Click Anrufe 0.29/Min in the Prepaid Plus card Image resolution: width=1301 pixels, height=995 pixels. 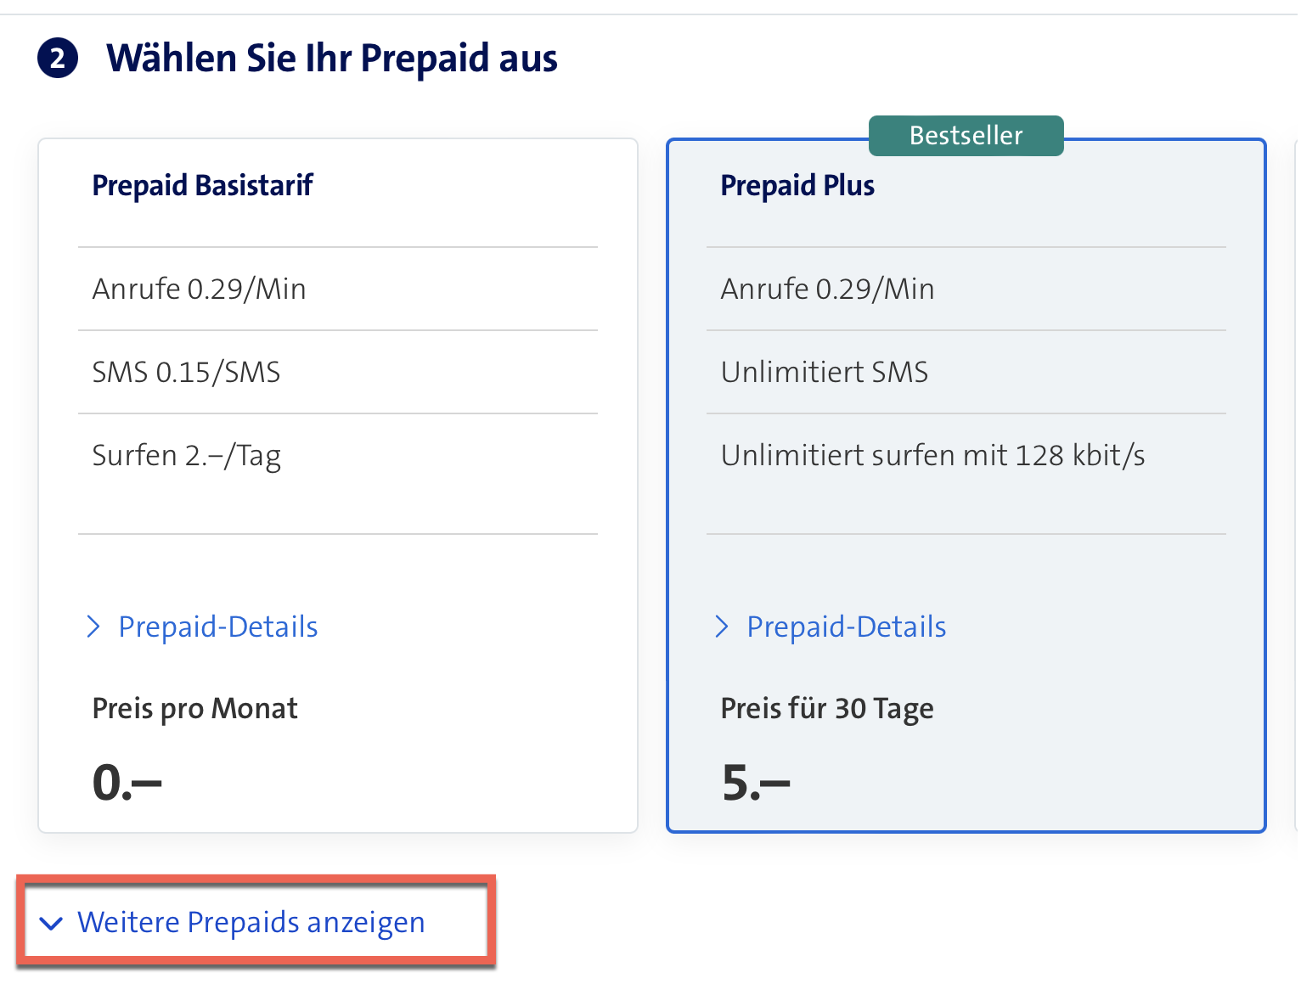[827, 290]
